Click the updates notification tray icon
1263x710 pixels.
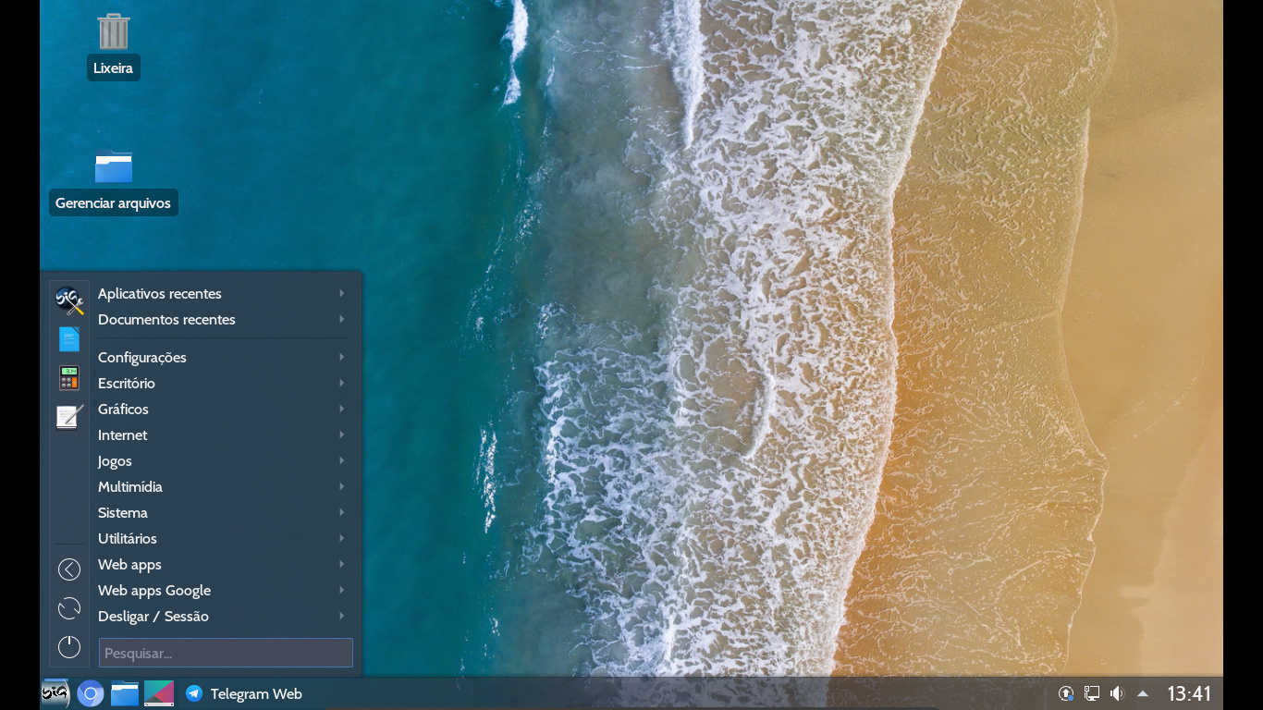coord(1066,693)
